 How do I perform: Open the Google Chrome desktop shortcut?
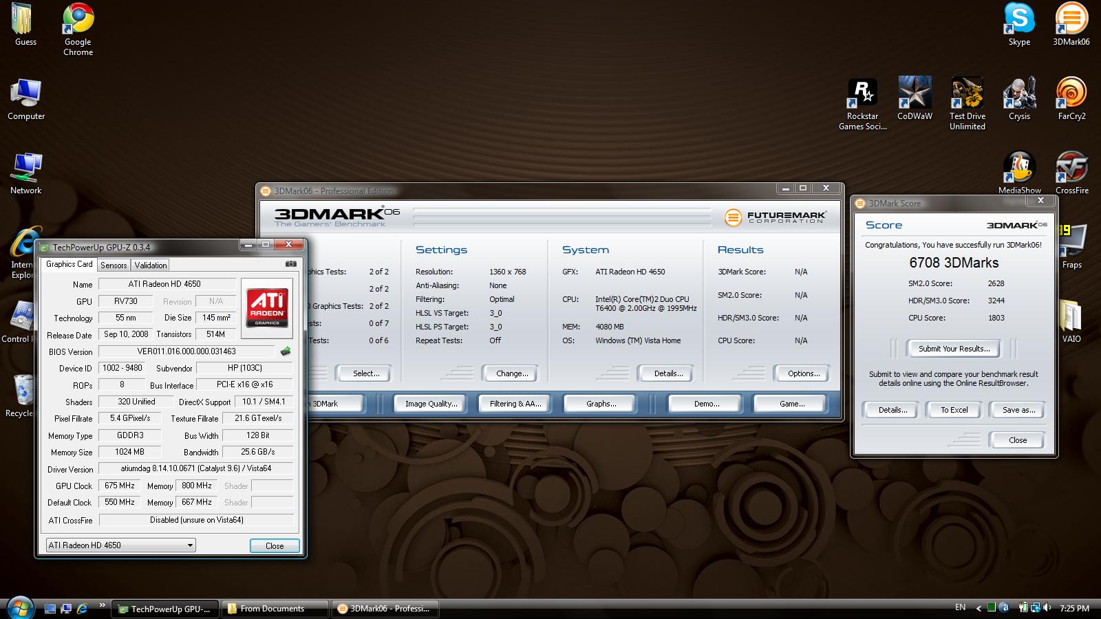click(x=78, y=30)
